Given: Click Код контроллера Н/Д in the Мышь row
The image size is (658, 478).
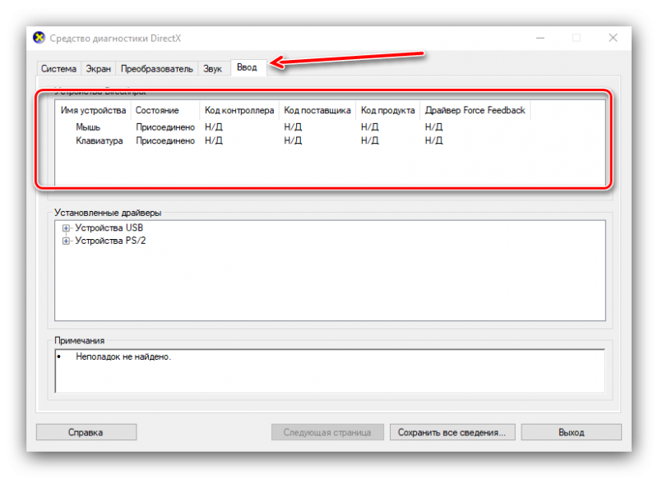Looking at the screenshot, I should [x=214, y=127].
